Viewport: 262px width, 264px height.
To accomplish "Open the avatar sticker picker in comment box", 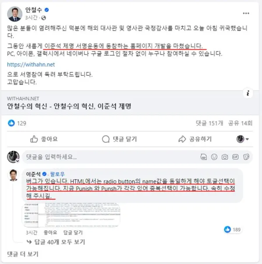I will click(203, 157).
